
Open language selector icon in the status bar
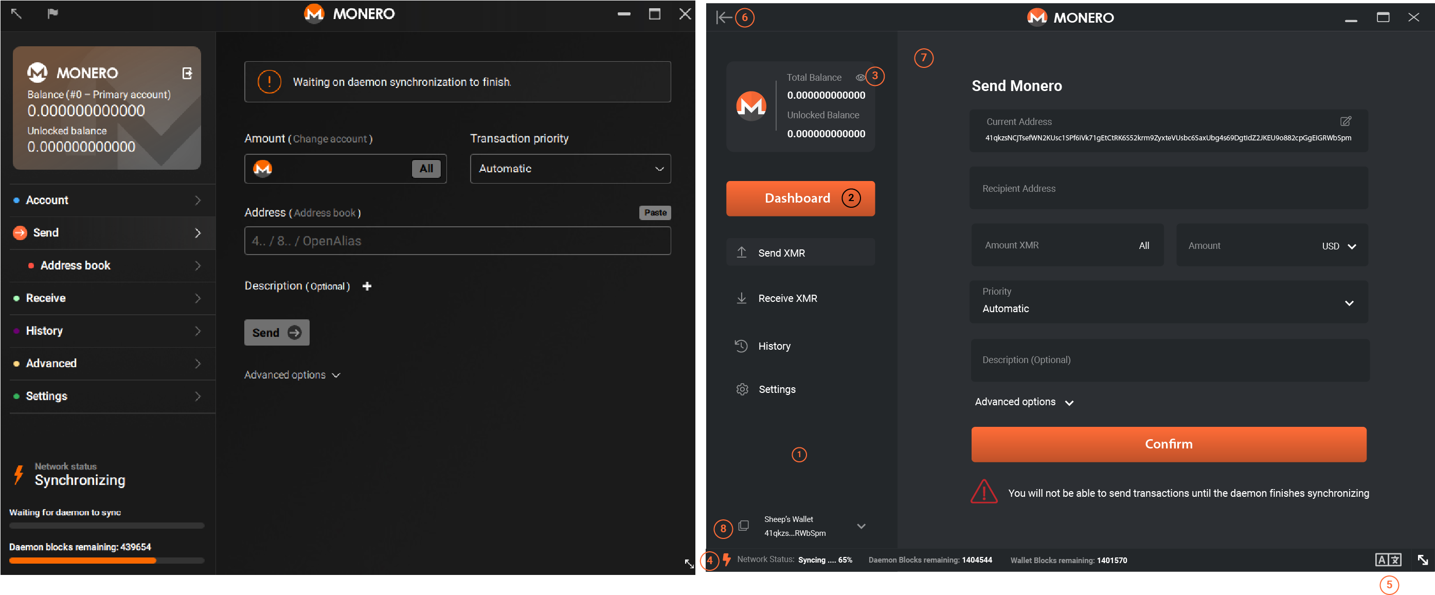[1388, 560]
